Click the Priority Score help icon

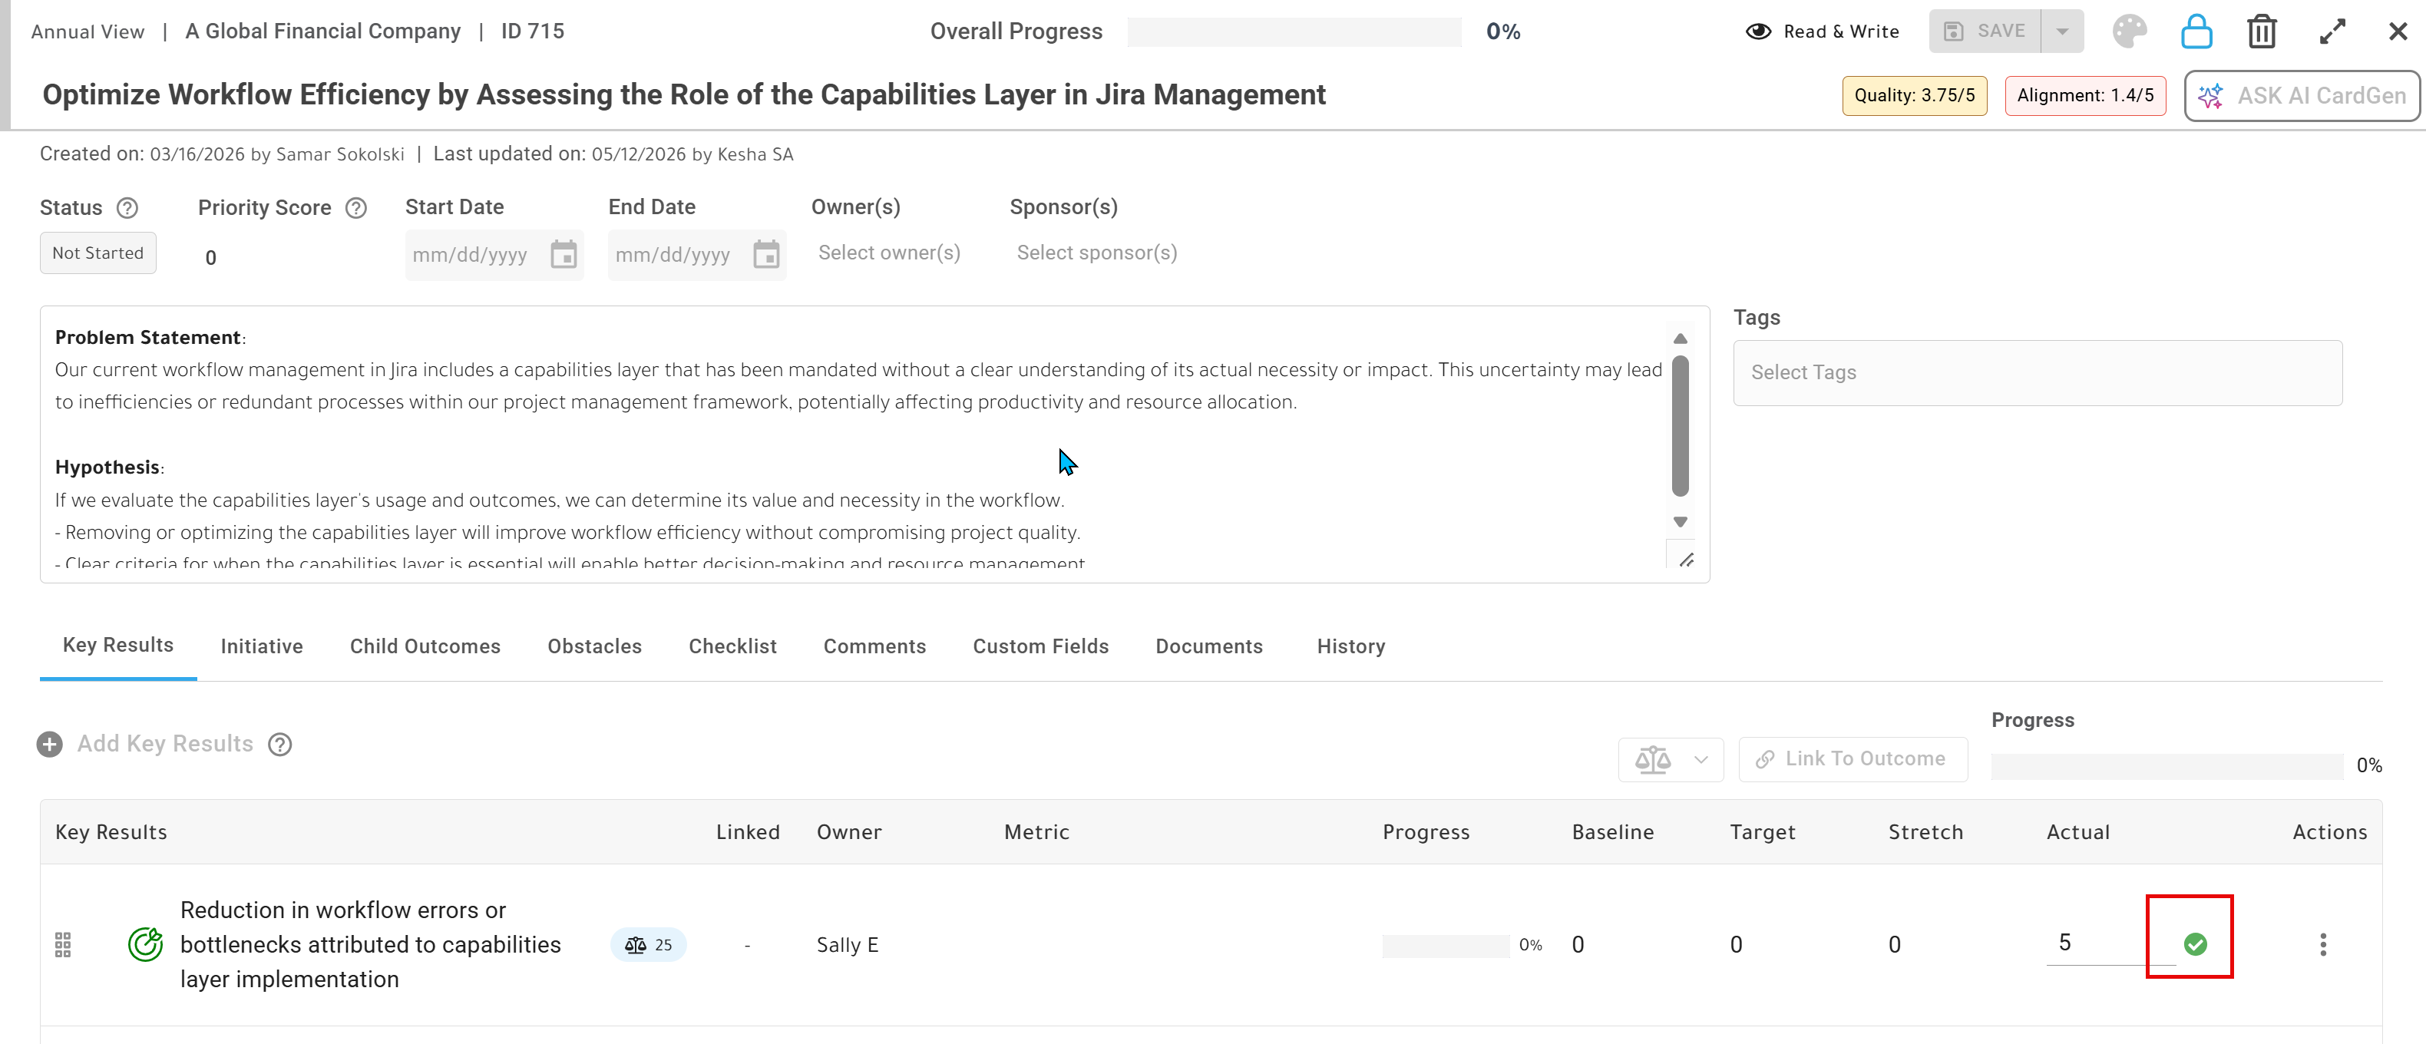(x=356, y=208)
